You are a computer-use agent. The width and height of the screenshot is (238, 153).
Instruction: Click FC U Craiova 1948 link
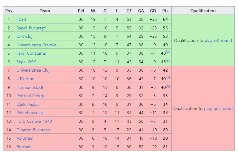point(34,121)
